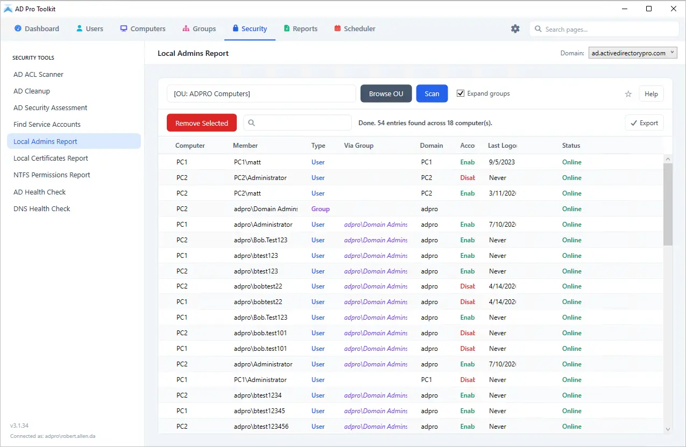This screenshot has height=447, width=686.
Task: Open the Help button
Action: coord(651,94)
